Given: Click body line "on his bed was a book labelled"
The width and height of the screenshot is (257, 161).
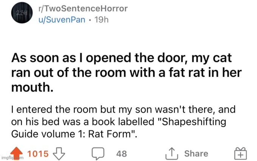Looking at the screenshot, I should pyautogui.click(x=83, y=122).
